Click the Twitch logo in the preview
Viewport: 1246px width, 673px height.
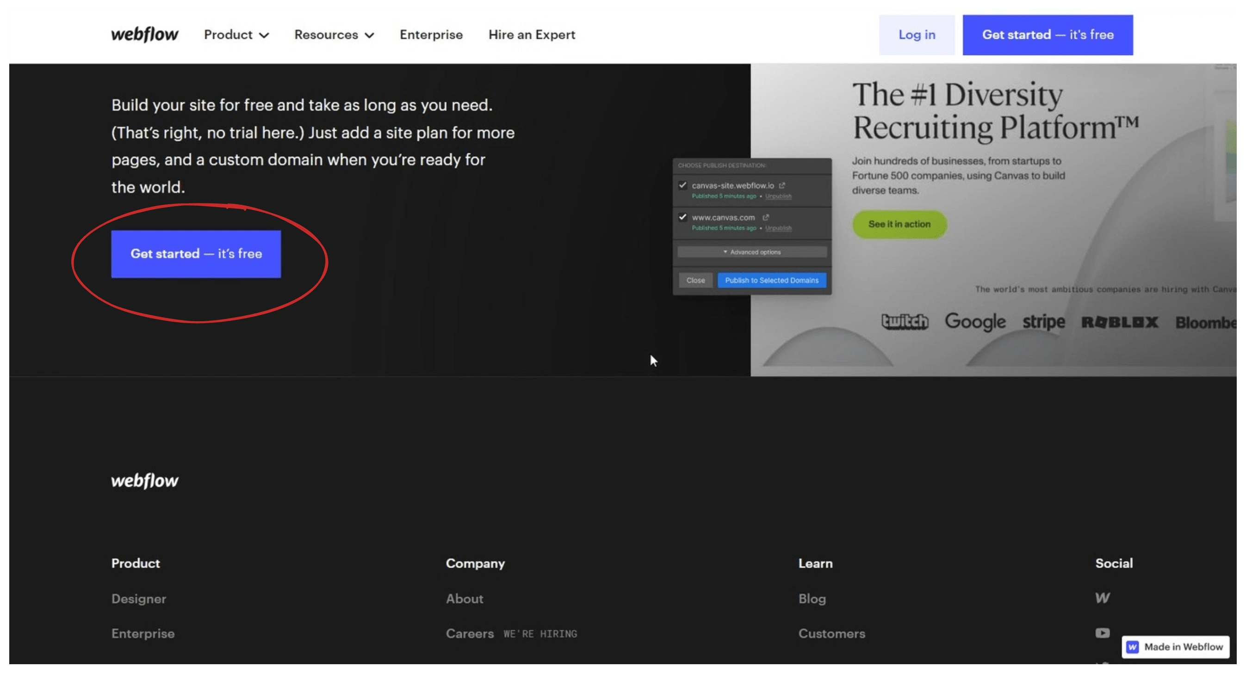point(905,322)
